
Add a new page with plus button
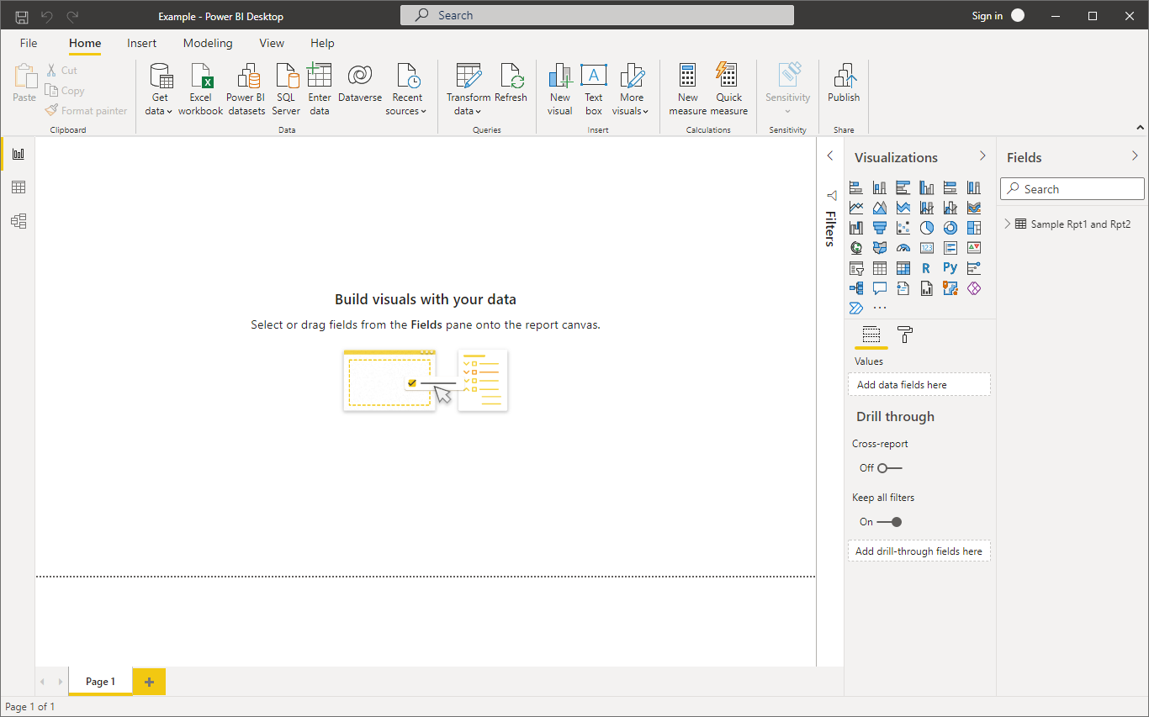coord(150,682)
